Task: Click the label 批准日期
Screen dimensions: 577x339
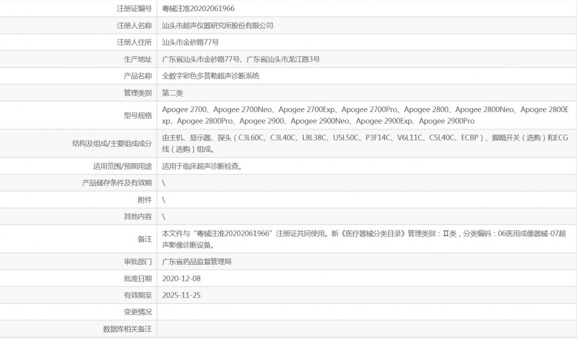Action: pyautogui.click(x=138, y=278)
